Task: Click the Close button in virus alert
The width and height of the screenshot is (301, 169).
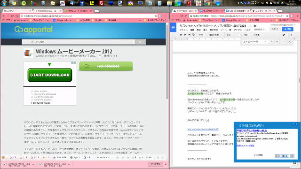Action: (x=285, y=156)
